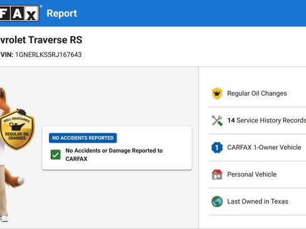Click the VIN number 1GNERLKS5RJ167643
The width and height of the screenshot is (306, 229).
48,54
